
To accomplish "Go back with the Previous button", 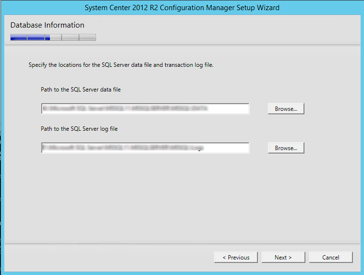I will 236,258.
